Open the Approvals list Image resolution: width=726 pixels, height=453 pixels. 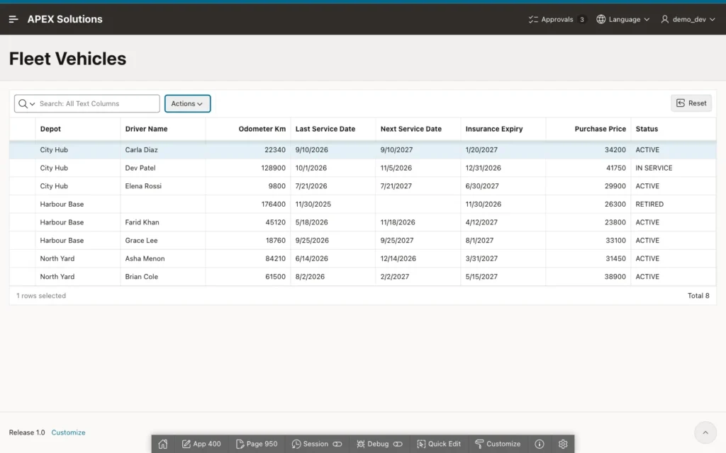(x=557, y=19)
